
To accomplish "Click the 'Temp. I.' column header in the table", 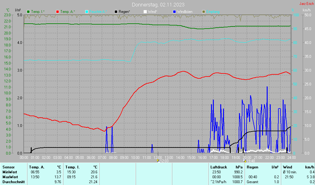I will pos(73,167).
